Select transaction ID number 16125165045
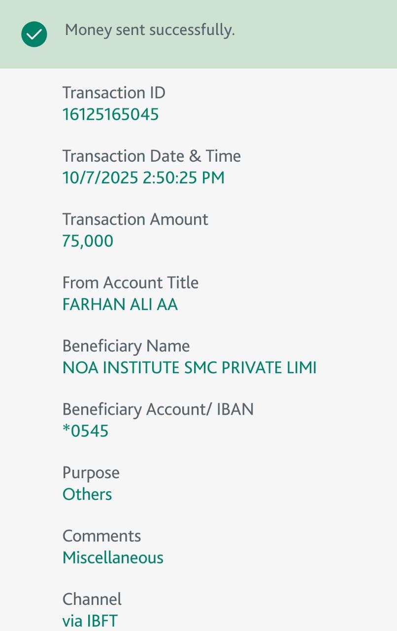The image size is (397, 631). [110, 114]
